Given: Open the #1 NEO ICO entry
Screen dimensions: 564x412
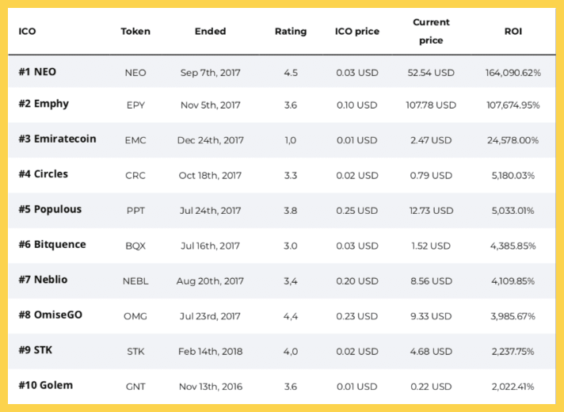Looking at the screenshot, I should point(37,72).
